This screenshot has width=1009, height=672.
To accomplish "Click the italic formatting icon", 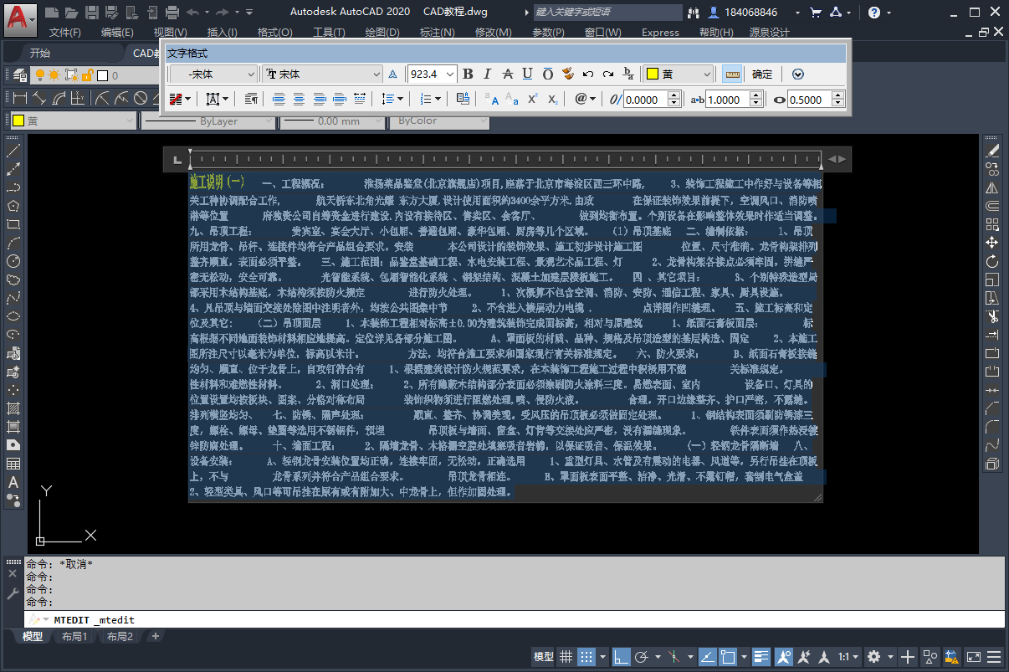I will pos(486,74).
